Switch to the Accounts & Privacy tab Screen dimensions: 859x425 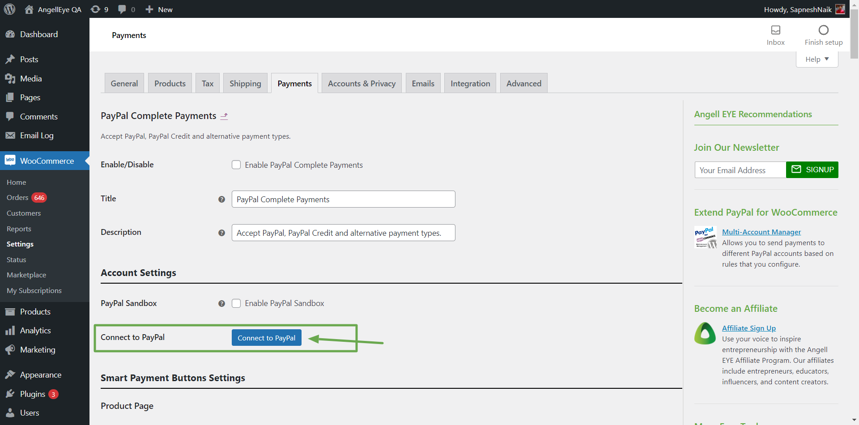(x=361, y=83)
